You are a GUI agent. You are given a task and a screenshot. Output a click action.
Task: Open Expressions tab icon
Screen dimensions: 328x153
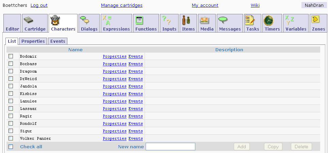coord(107,20)
